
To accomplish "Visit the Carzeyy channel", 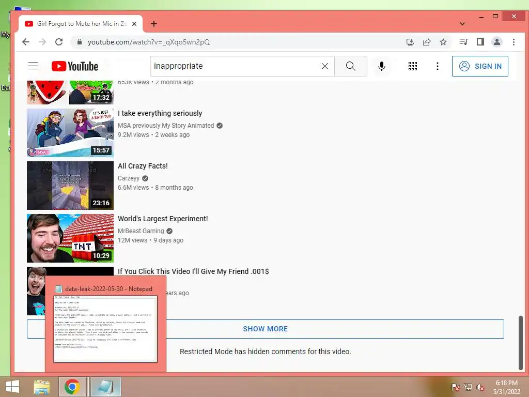I will (x=129, y=178).
